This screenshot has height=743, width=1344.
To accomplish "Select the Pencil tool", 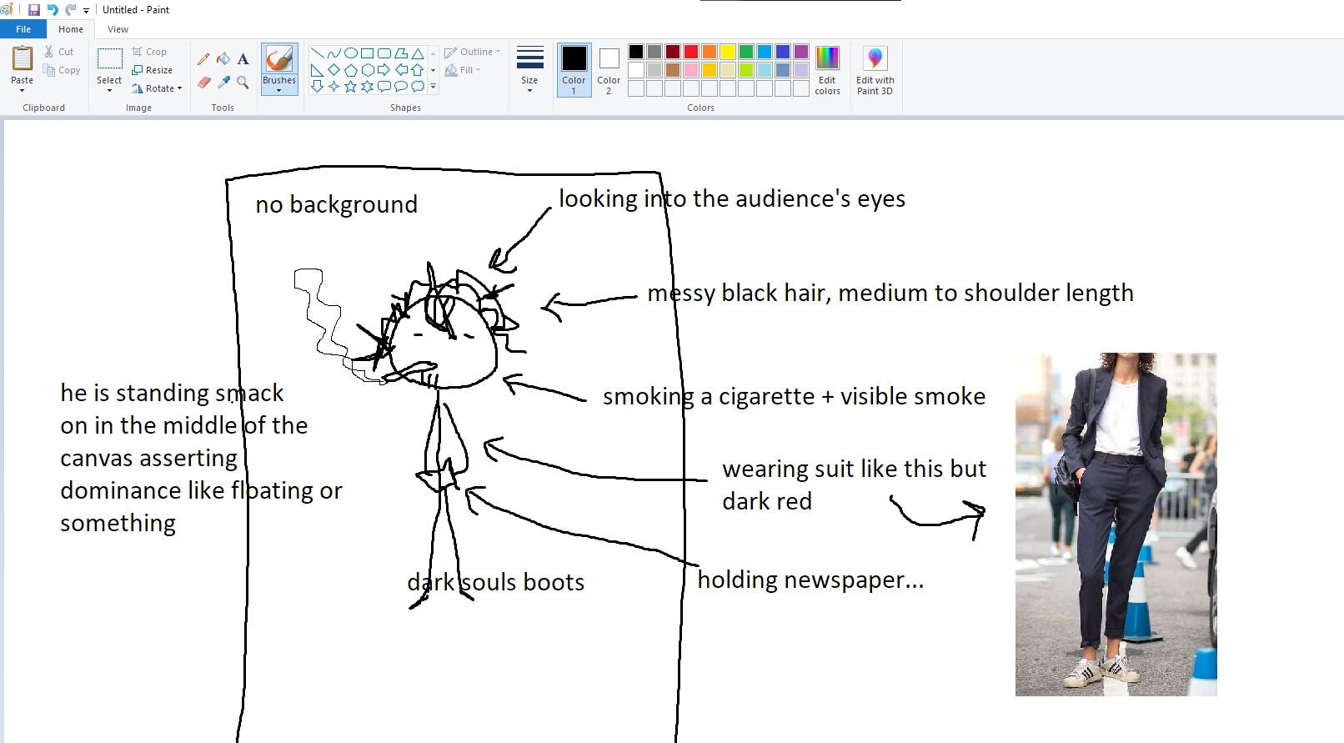I will click(x=203, y=59).
